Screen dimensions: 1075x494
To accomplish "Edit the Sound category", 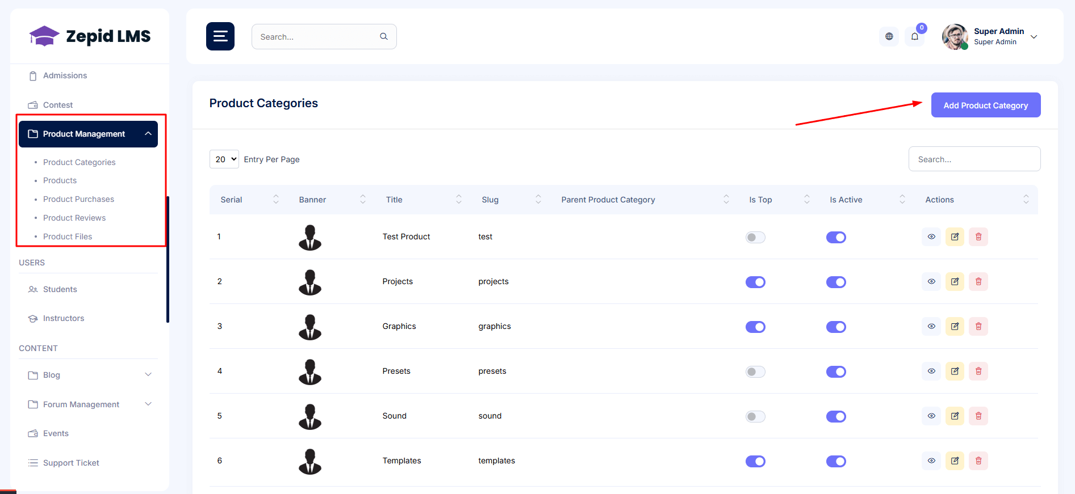I will 955,416.
